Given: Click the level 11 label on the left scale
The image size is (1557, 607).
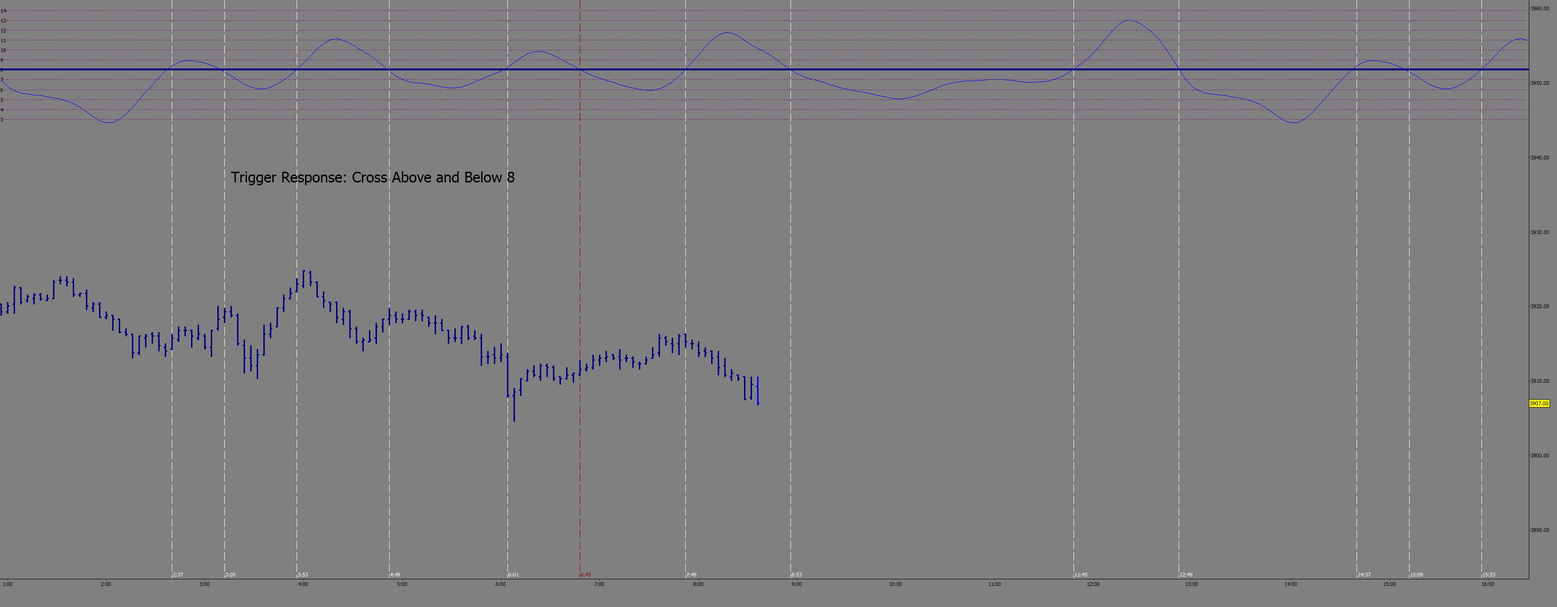Looking at the screenshot, I should (3, 40).
